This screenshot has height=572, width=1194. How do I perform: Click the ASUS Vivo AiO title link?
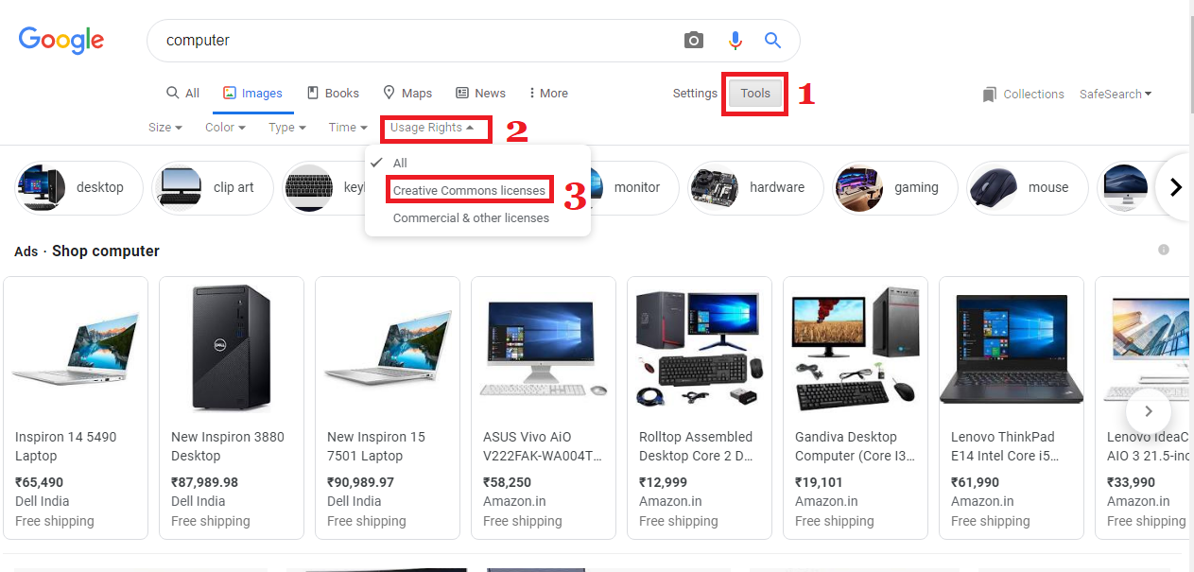point(543,446)
